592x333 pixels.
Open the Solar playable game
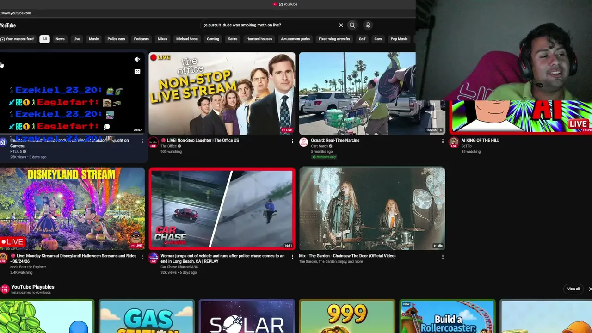tap(247, 316)
